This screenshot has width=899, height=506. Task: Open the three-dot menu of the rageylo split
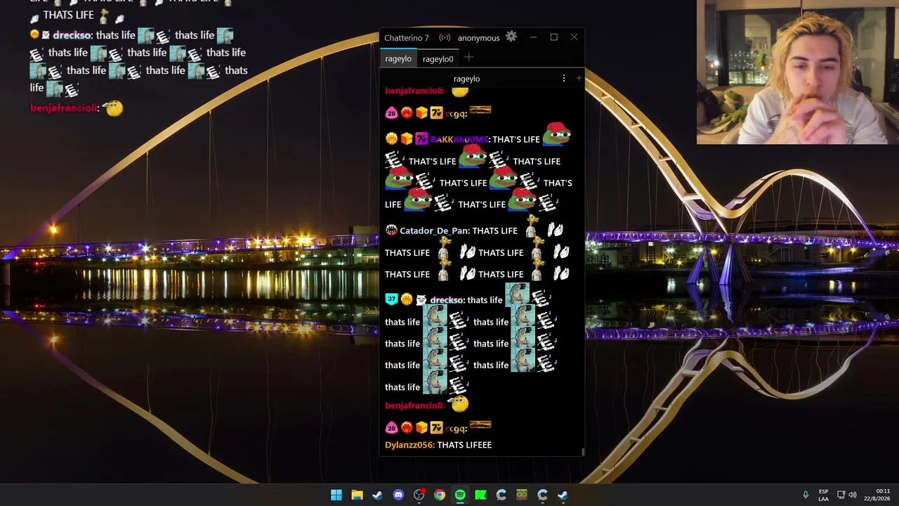pyautogui.click(x=563, y=79)
